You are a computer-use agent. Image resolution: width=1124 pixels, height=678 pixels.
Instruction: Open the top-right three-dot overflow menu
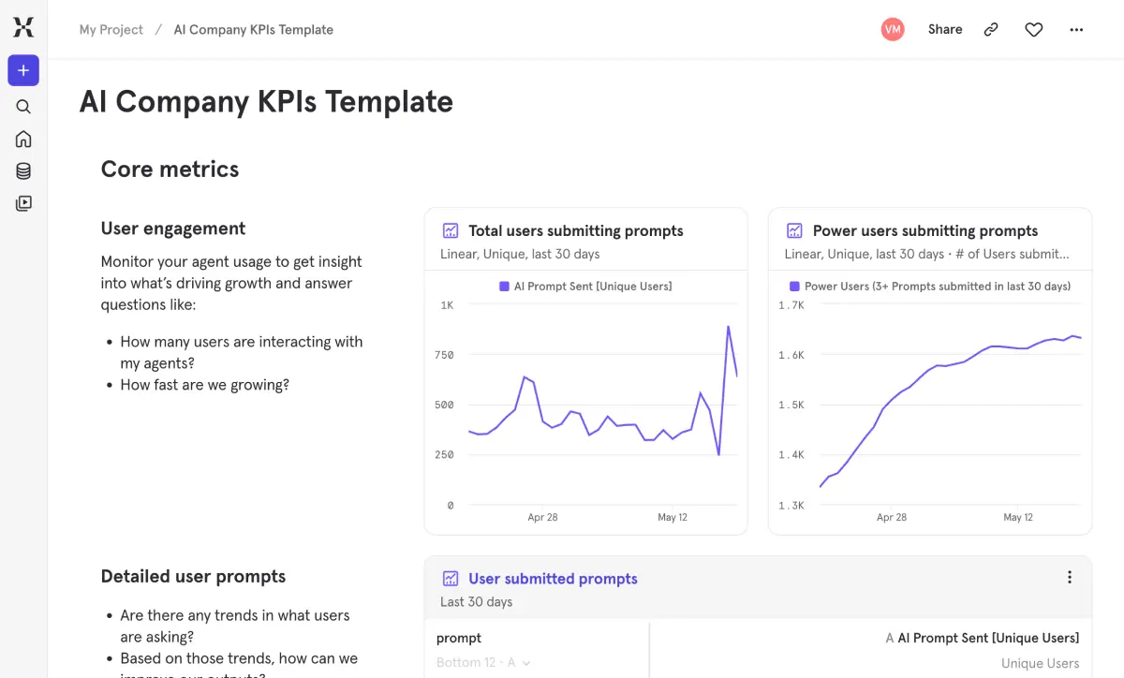[x=1076, y=30]
